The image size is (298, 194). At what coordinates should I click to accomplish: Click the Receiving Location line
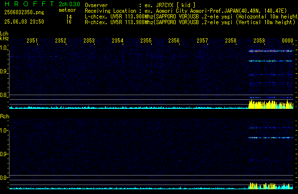pyautogui.click(x=186, y=11)
